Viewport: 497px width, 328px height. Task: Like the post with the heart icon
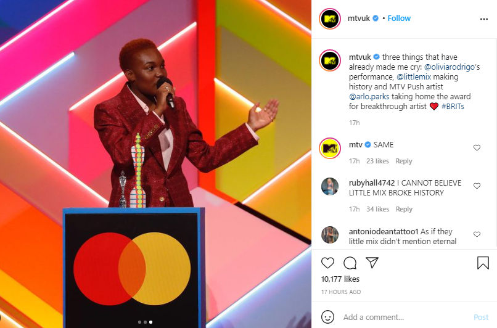(x=327, y=263)
